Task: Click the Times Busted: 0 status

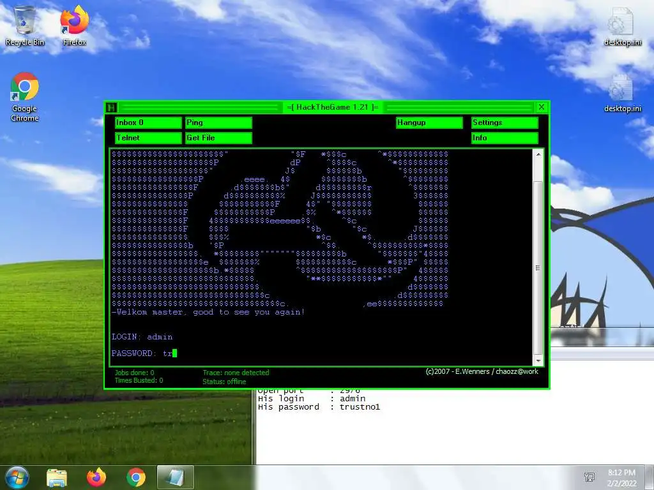Action: click(139, 380)
